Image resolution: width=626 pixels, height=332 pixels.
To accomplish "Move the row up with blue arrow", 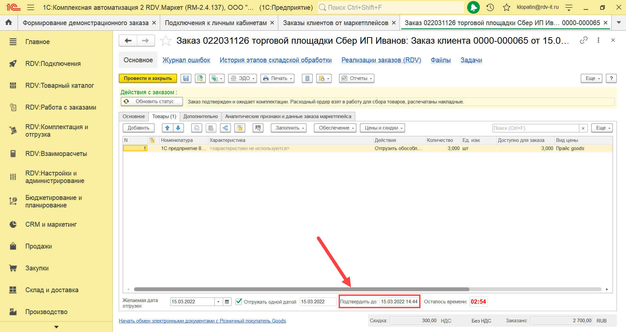I will (167, 128).
